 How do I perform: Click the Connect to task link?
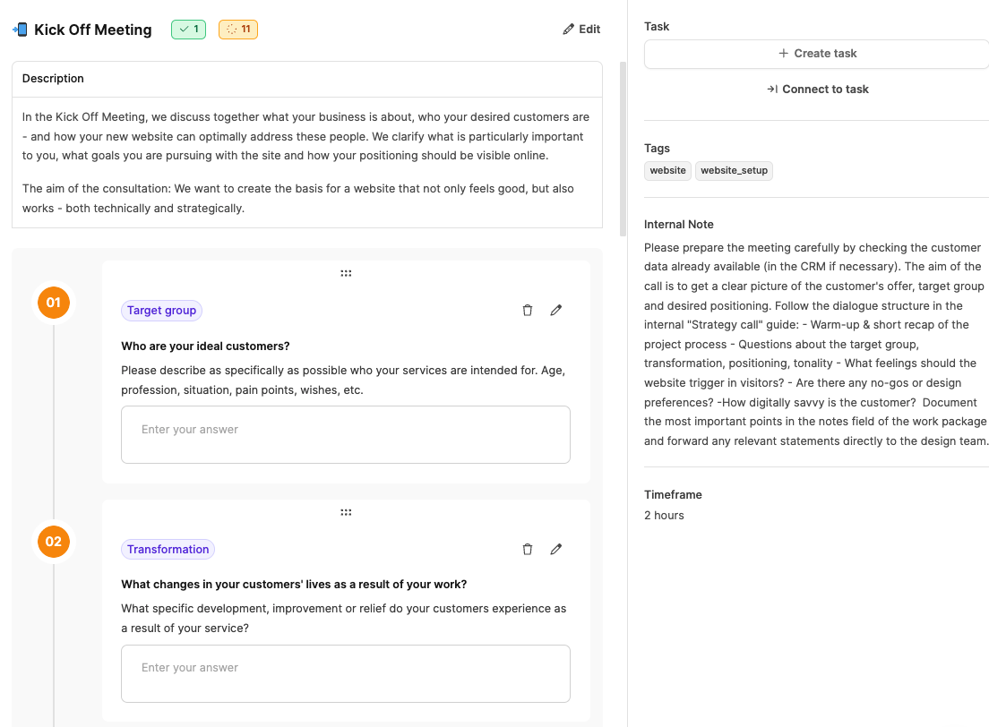click(x=817, y=90)
